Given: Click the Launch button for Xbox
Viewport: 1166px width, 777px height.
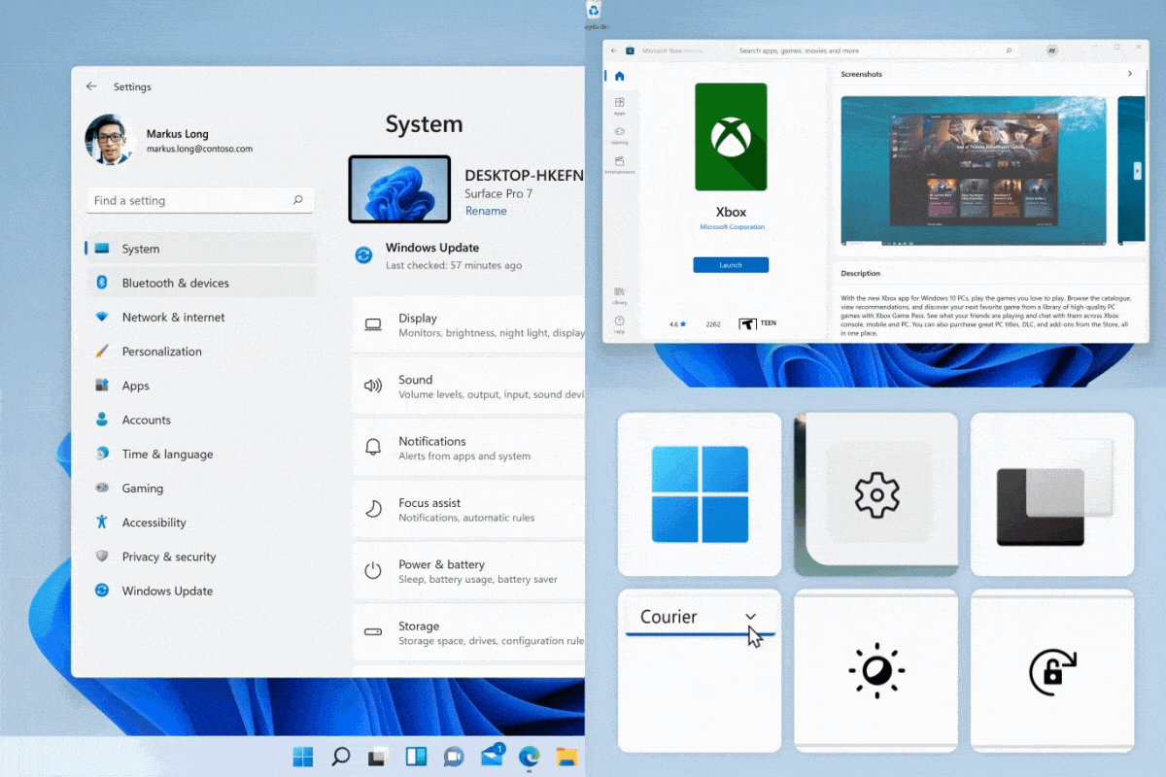Looking at the screenshot, I should pyautogui.click(x=731, y=263).
